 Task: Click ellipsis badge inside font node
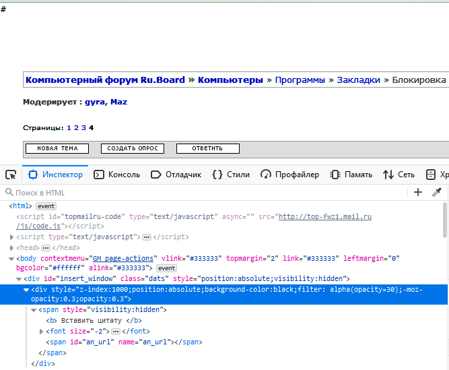(x=116, y=332)
